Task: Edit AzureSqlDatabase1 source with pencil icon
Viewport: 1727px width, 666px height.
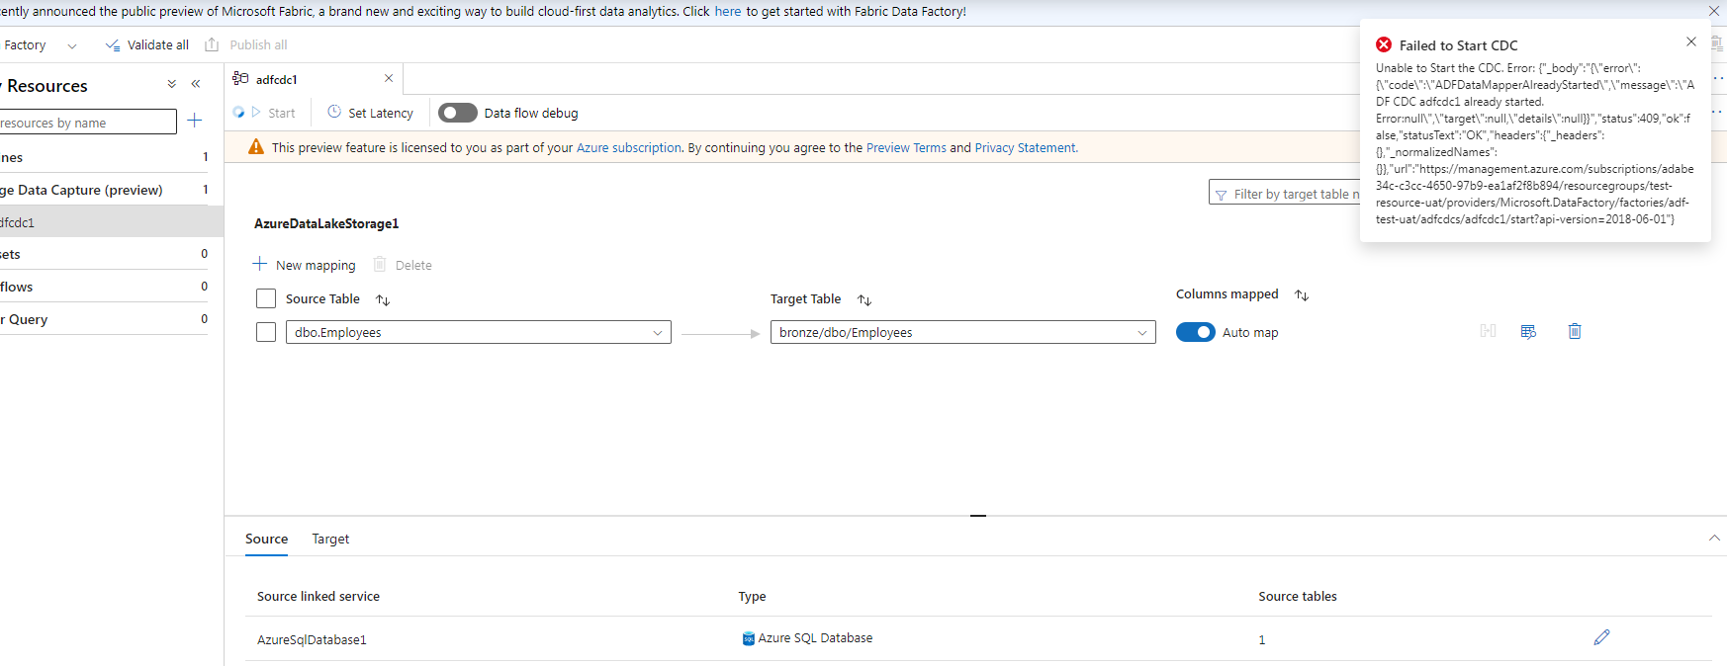Action: (1601, 637)
